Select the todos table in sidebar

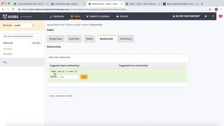9,49
